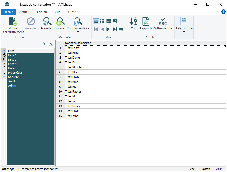Open the Tri sort tool

point(133,22)
